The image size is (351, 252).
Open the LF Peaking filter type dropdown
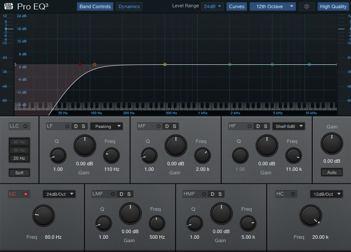coord(107,126)
